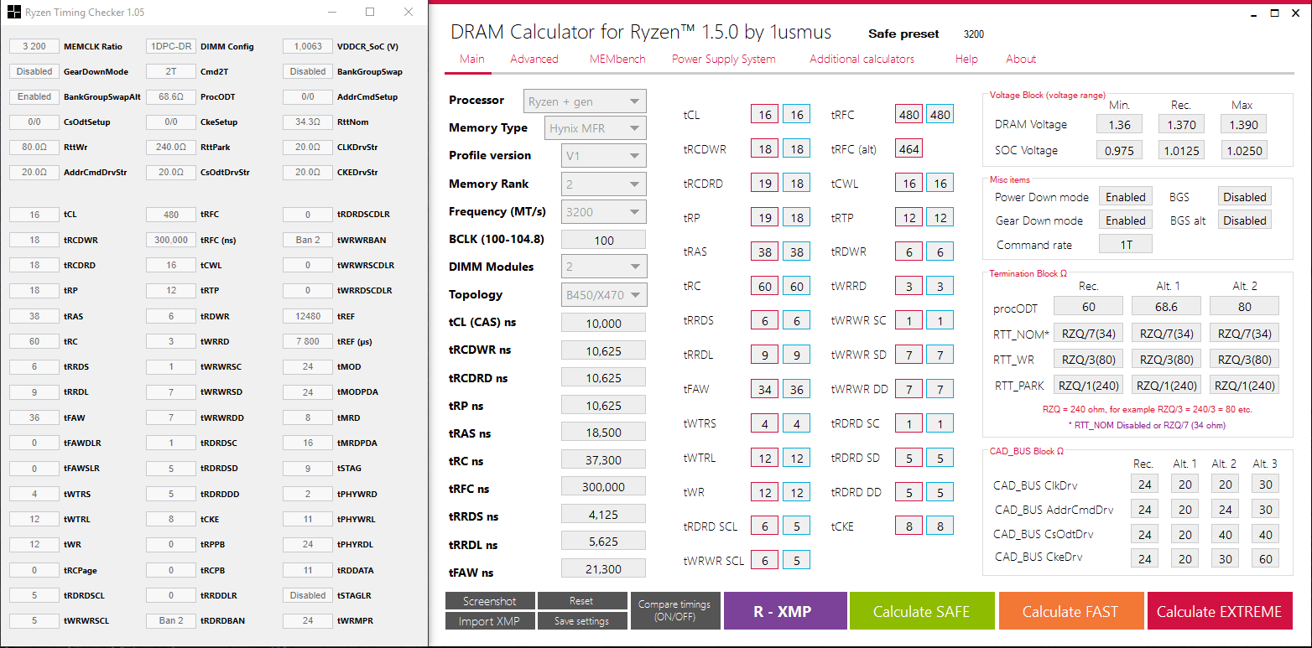The width and height of the screenshot is (1312, 648).
Task: Click the tCL (CAS) ns field
Action: point(603,323)
